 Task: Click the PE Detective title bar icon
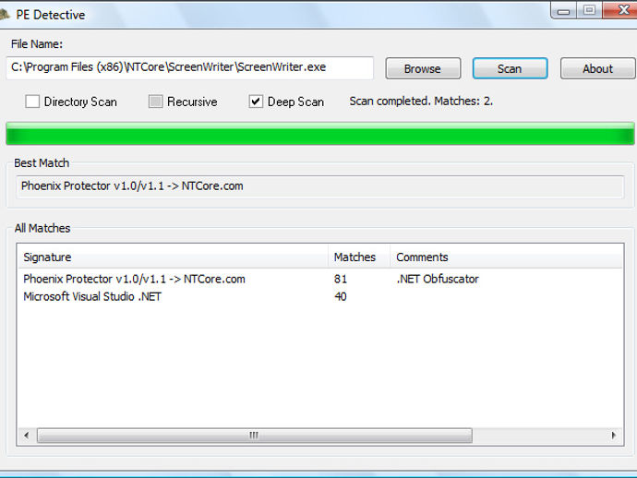(x=4, y=15)
